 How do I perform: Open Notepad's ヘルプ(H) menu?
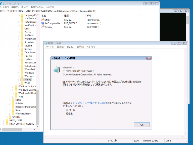pyautogui.click(x=91, y=47)
